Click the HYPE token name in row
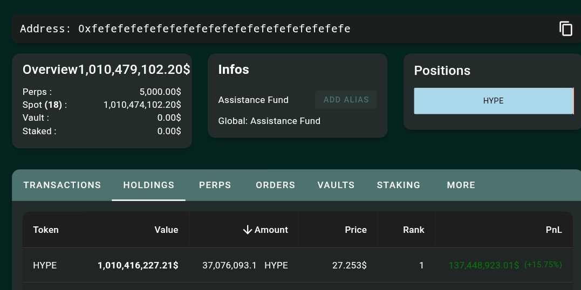The image size is (581, 290). [x=45, y=266]
